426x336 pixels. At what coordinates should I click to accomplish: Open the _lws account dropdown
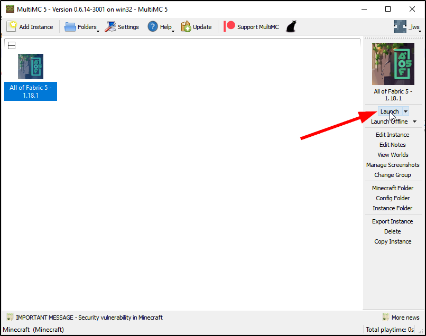(x=408, y=26)
